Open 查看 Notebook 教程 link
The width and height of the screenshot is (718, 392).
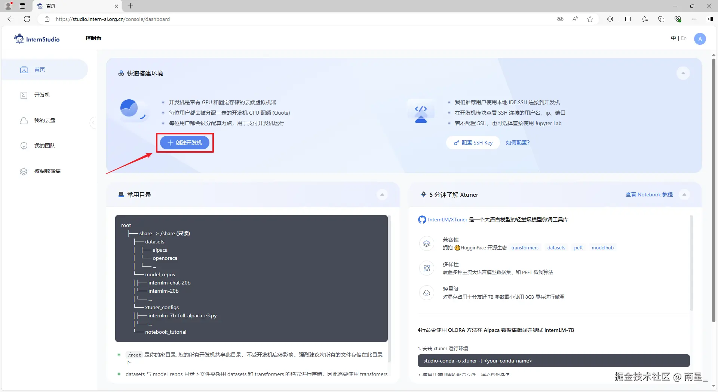[649, 195]
